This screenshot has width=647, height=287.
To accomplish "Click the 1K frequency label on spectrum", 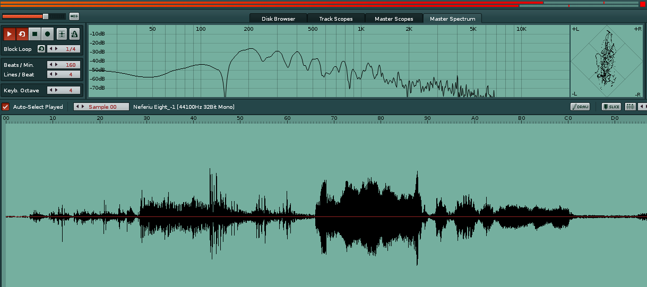I will 361,29.
